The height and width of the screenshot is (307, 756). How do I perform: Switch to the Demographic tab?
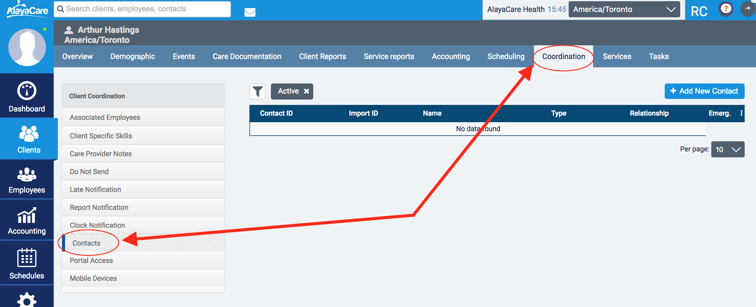pos(132,56)
